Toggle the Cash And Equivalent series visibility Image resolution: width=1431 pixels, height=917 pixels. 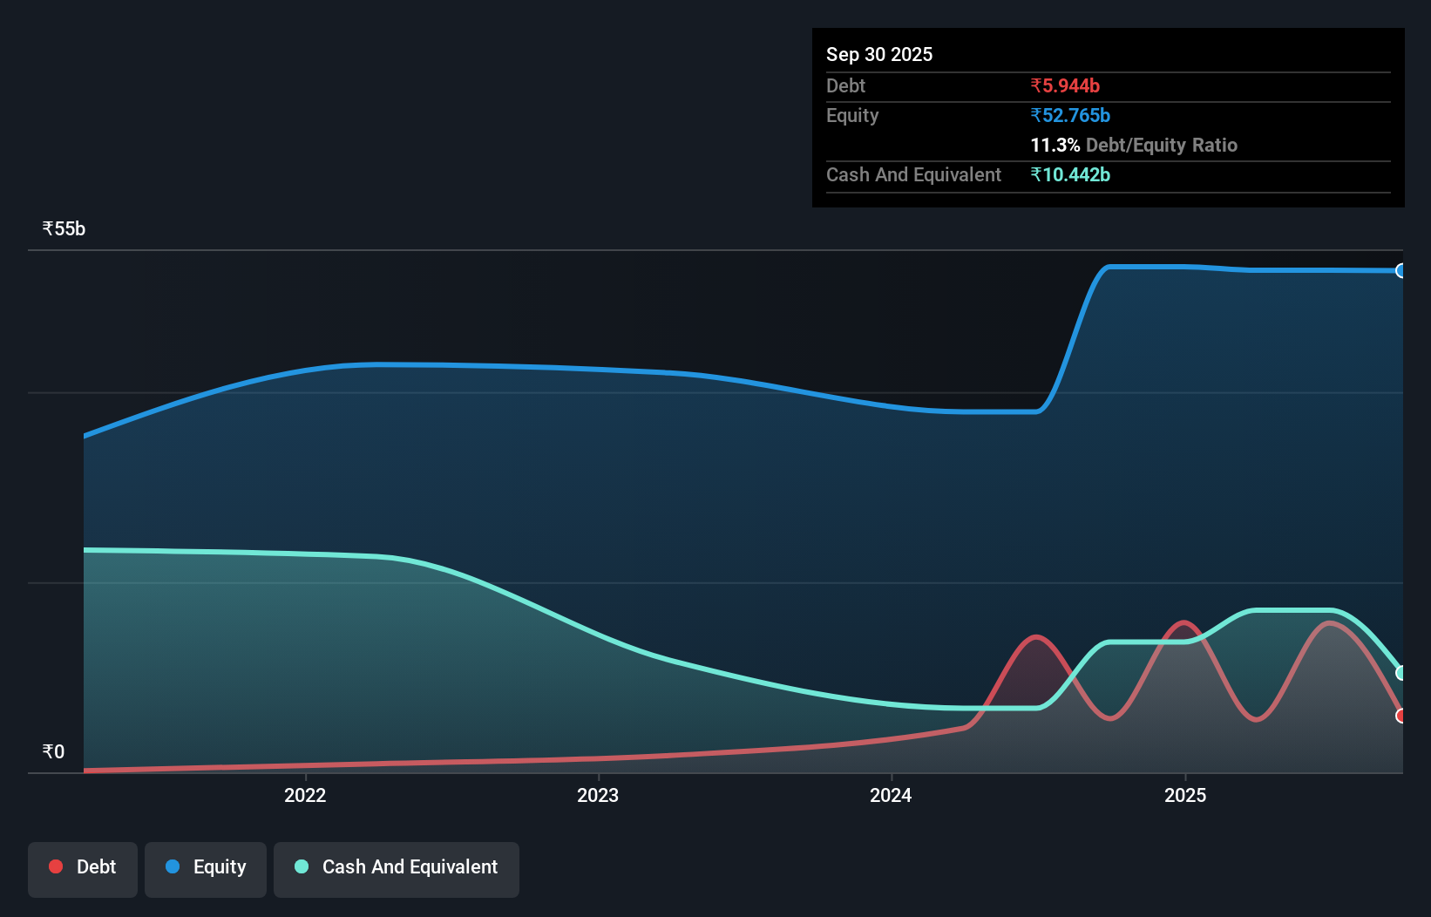396,869
